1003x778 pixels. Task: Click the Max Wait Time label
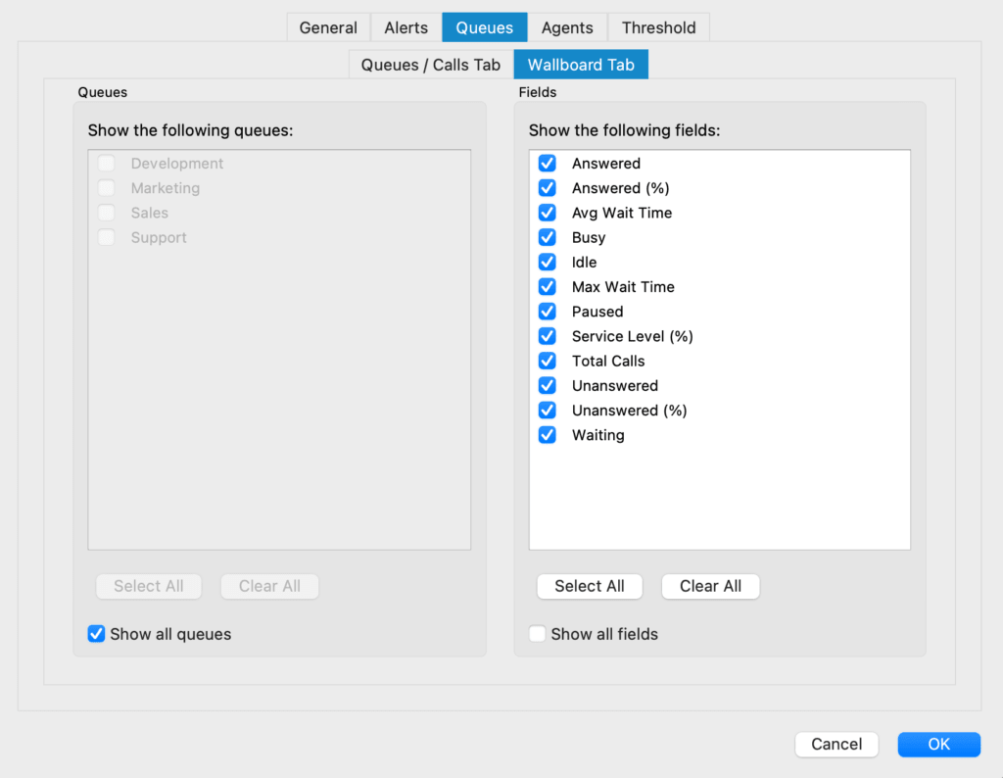point(623,287)
